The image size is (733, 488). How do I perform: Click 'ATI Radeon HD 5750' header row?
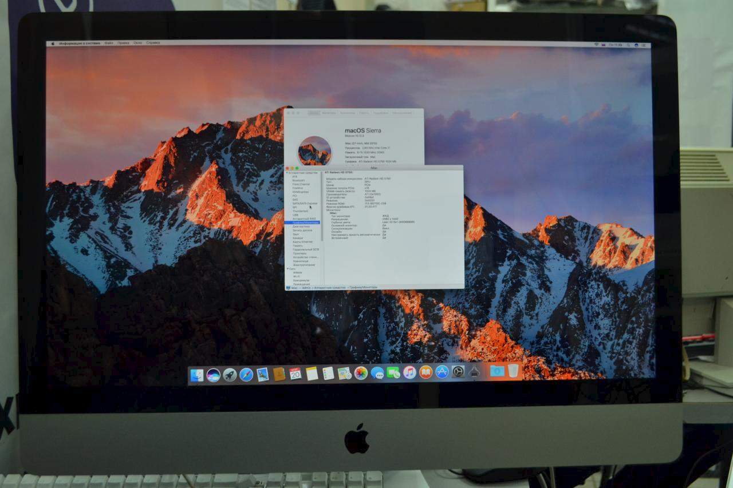(x=339, y=172)
